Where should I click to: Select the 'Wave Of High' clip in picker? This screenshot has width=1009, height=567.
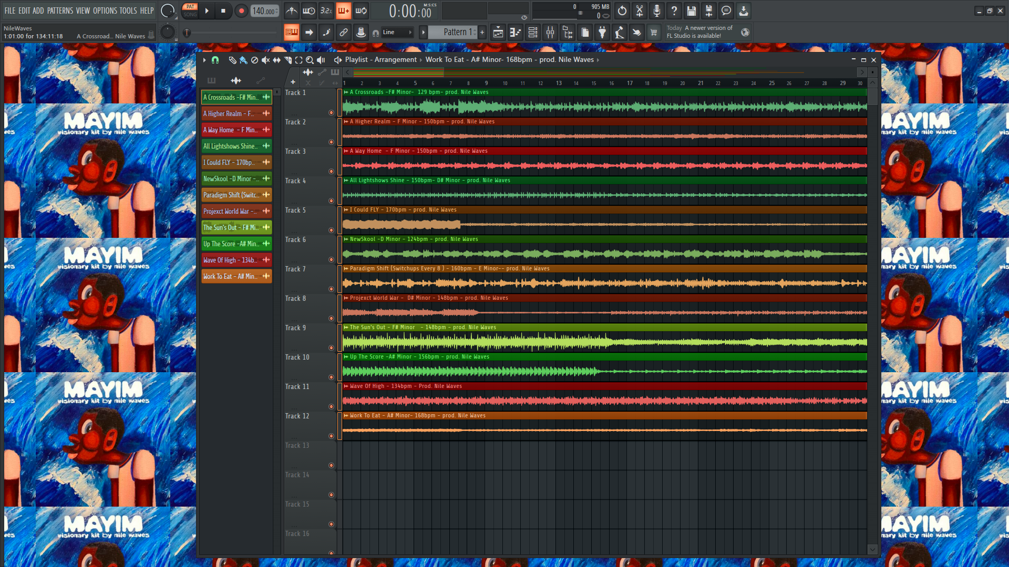pyautogui.click(x=230, y=260)
